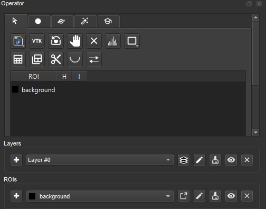
Task: Open the Layer #0 dropdown
Action: coord(100,160)
